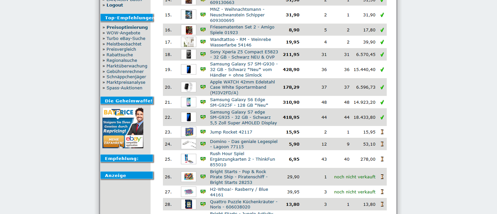The image size is (497, 214).
Task: Click the hourglass icon in the Bright Starts Pirate Ship row
Action: 382,177
